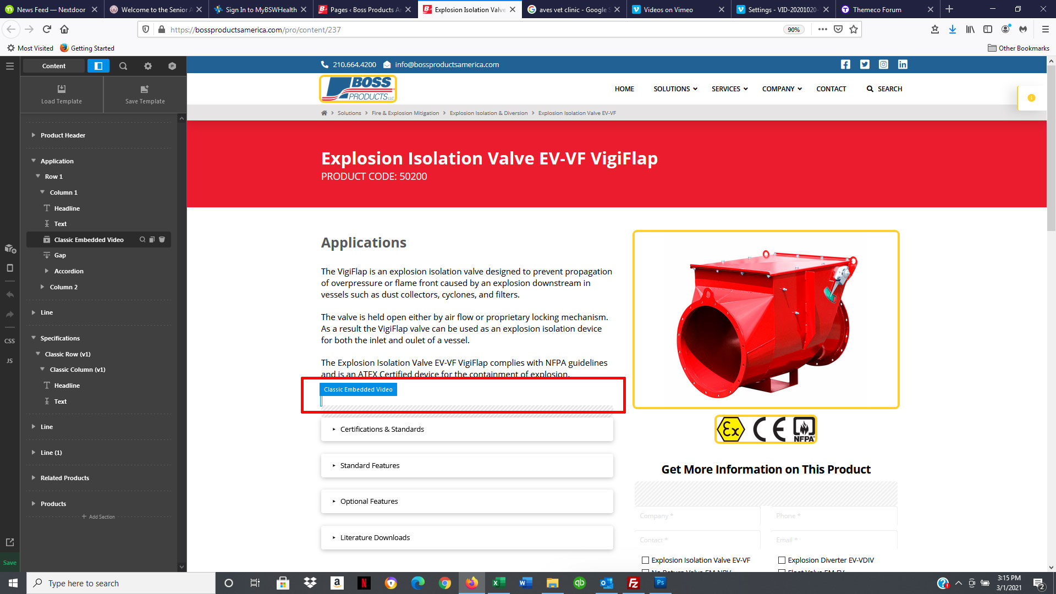Viewport: 1056px width, 594px height.
Task: Click Add Section in outline
Action: click(99, 517)
